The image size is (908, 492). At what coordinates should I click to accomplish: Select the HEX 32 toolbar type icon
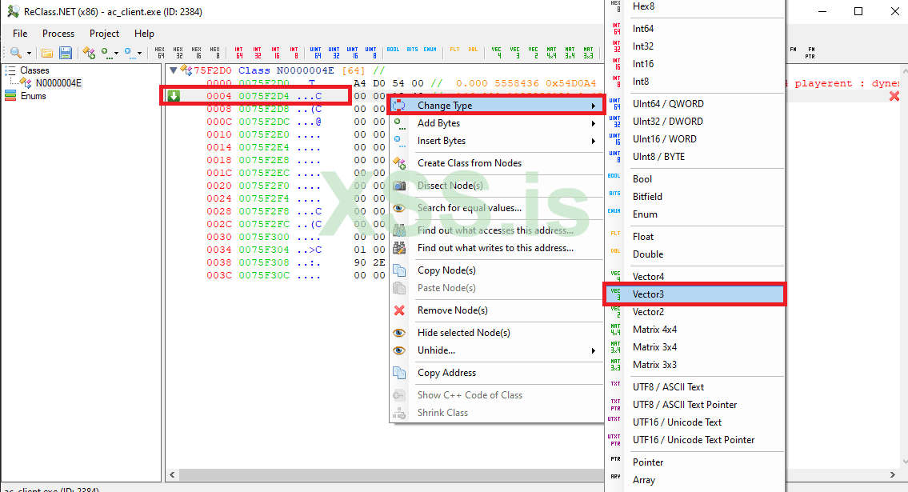coord(178,53)
